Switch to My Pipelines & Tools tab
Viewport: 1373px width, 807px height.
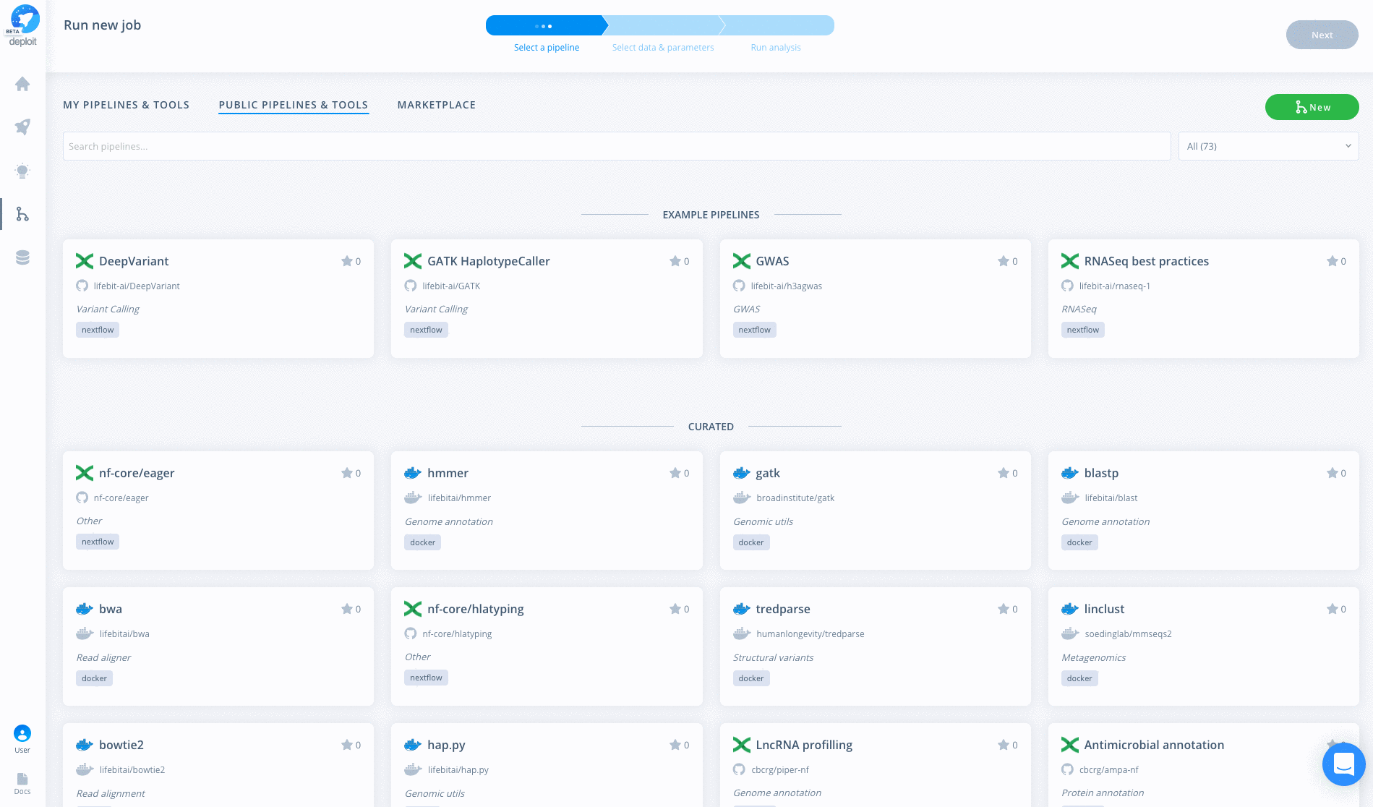(126, 105)
